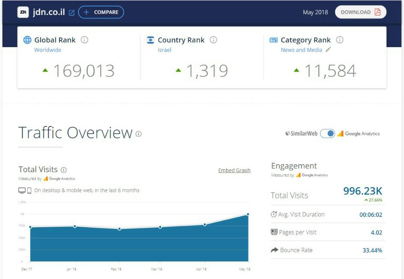Open the Worldwide link under Global Rank

point(48,50)
